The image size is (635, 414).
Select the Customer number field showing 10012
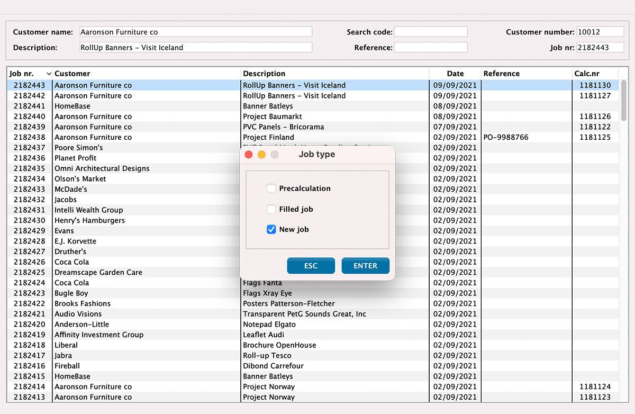(600, 31)
